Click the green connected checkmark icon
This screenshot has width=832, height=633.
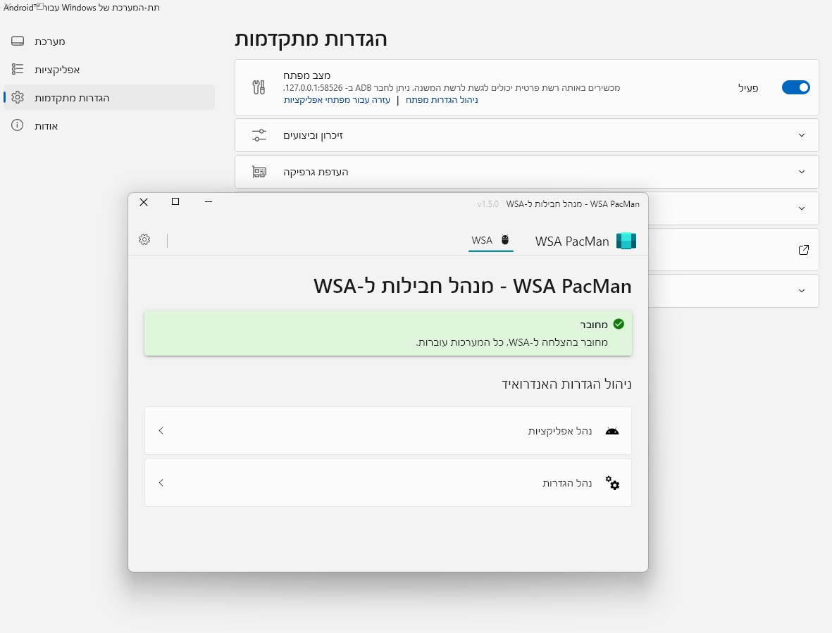619,324
